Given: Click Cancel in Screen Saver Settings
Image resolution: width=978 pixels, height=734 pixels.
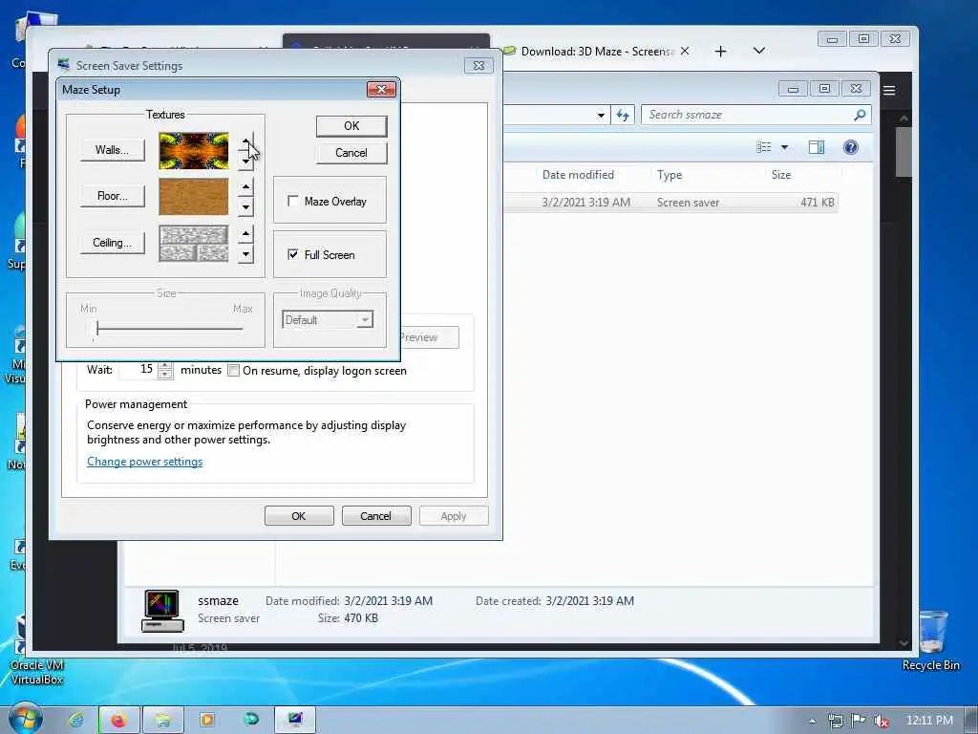Looking at the screenshot, I should coord(376,516).
